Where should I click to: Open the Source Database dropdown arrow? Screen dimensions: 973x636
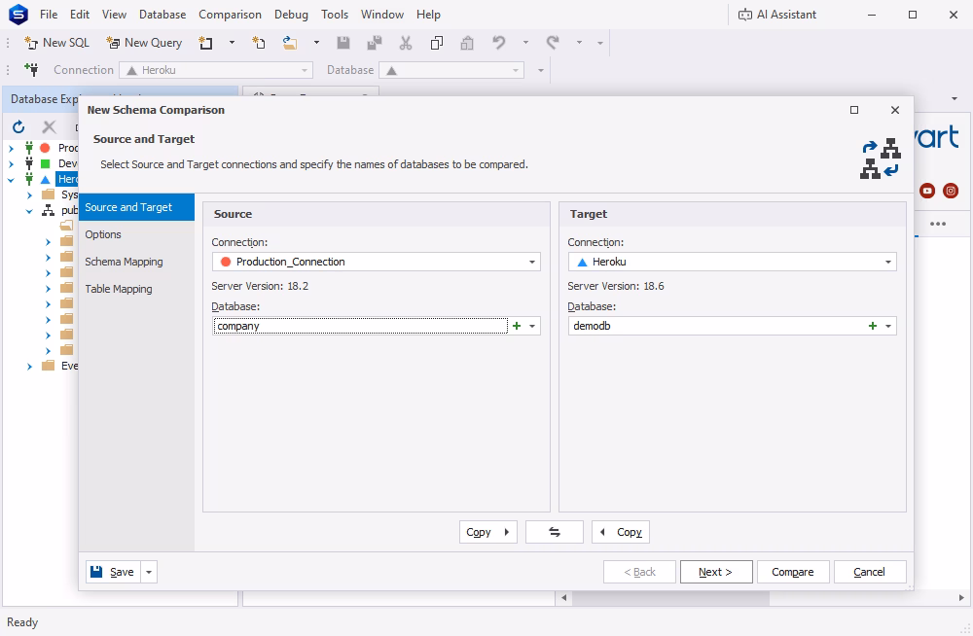click(x=532, y=326)
